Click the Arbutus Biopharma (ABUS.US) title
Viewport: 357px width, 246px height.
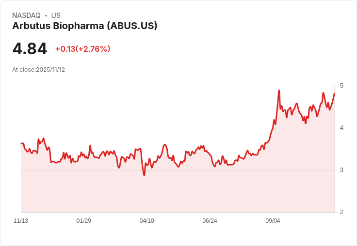(84, 26)
